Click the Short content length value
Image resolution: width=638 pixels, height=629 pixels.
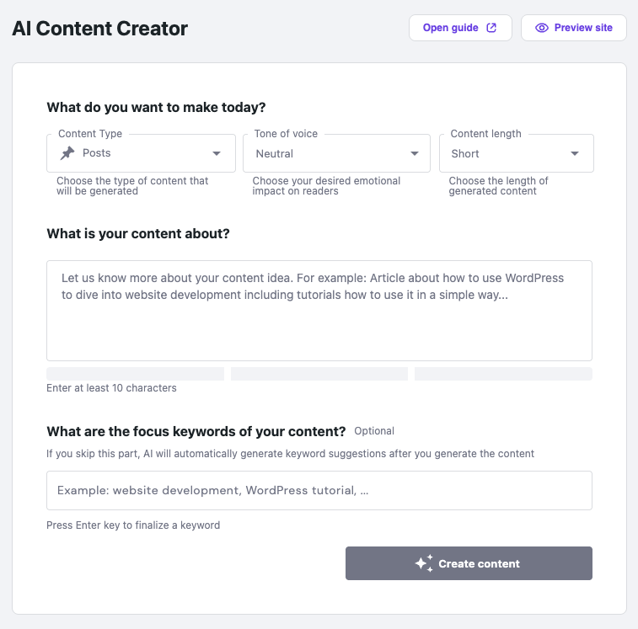pyautogui.click(x=465, y=154)
